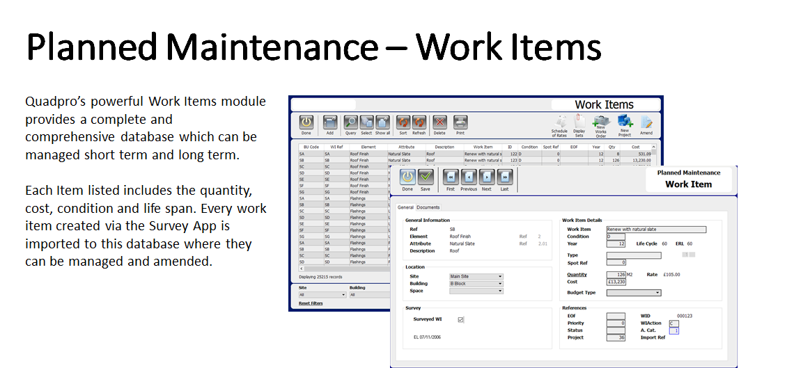Screen dimensions: 787x368
Task: Go to Next record
Action: pos(487,177)
